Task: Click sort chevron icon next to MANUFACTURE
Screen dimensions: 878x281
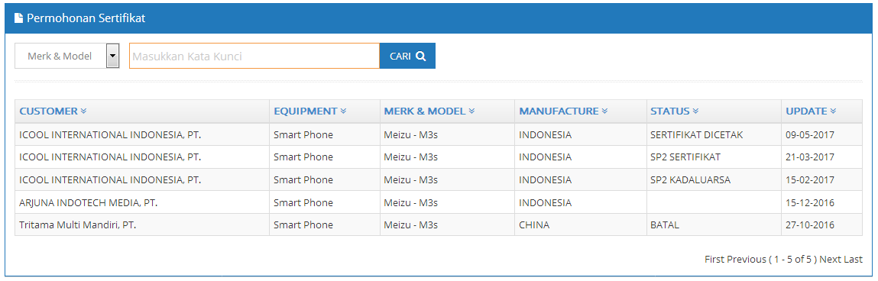Action: click(x=604, y=111)
